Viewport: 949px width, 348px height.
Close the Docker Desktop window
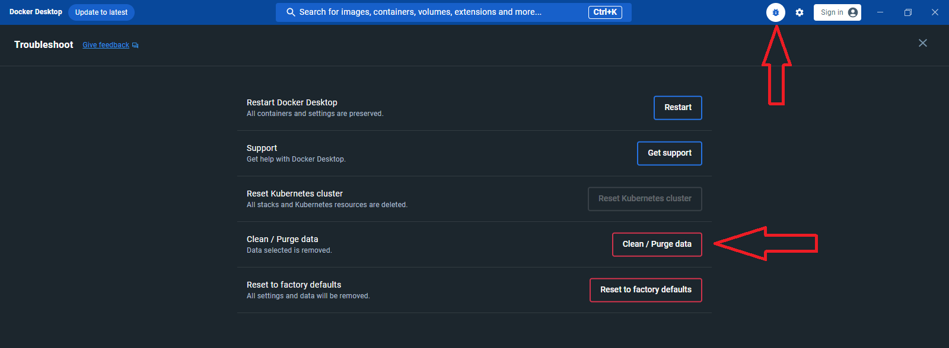pos(935,12)
